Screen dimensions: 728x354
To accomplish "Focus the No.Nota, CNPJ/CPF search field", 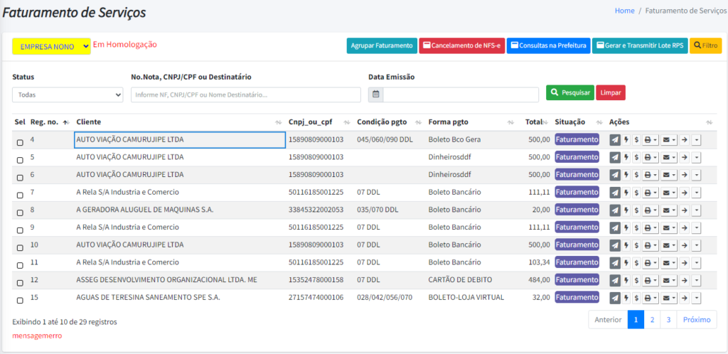I will [246, 95].
